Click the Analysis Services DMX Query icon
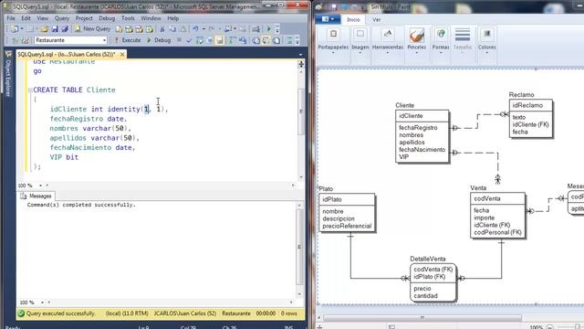Image resolution: width=584 pixels, height=329 pixels. click(140, 28)
